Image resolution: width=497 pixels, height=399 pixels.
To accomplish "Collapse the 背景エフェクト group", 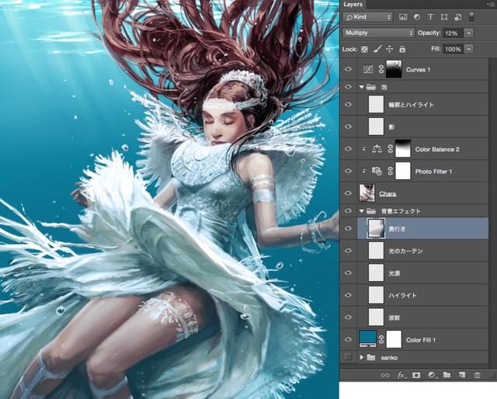I will point(362,210).
